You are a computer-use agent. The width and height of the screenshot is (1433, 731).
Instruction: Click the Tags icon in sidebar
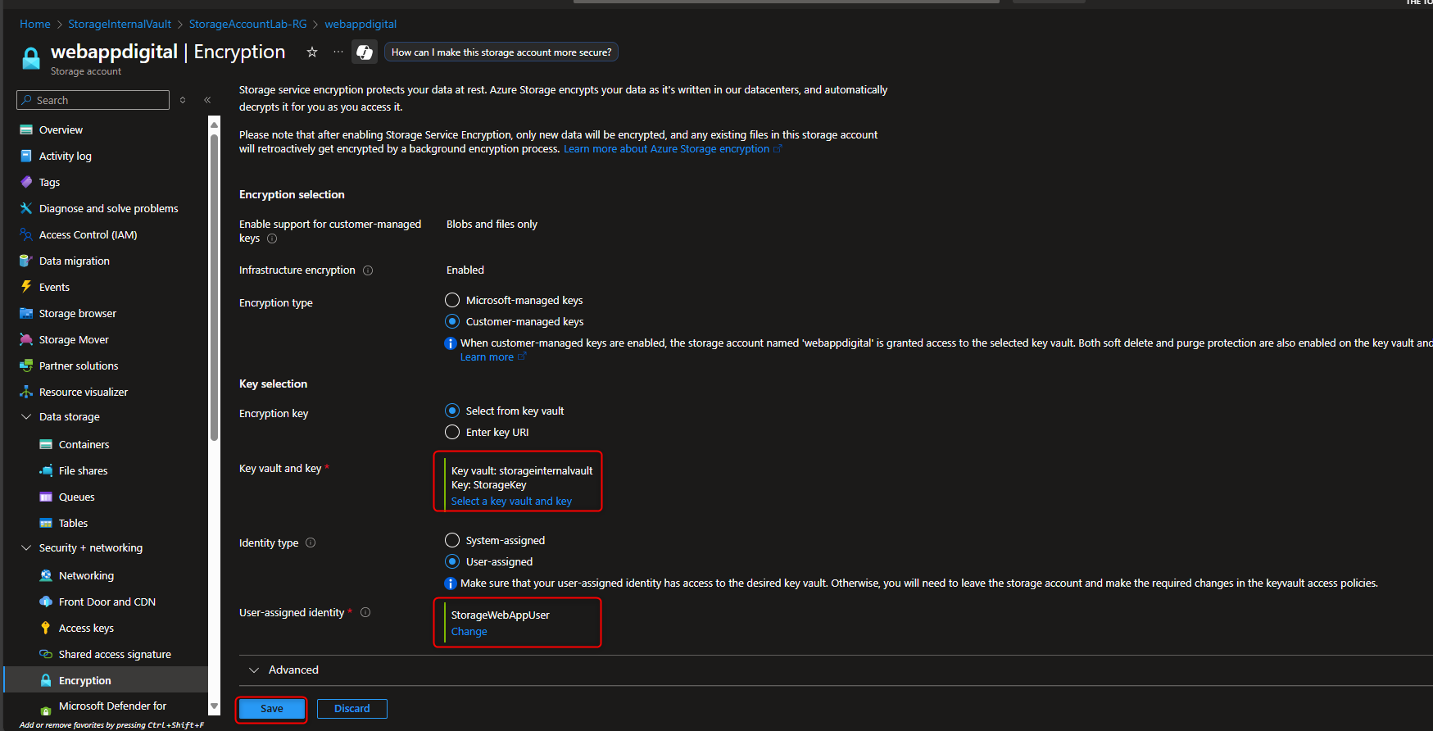click(26, 182)
